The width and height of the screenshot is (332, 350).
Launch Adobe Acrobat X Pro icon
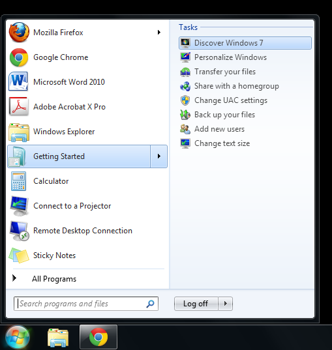click(19, 106)
